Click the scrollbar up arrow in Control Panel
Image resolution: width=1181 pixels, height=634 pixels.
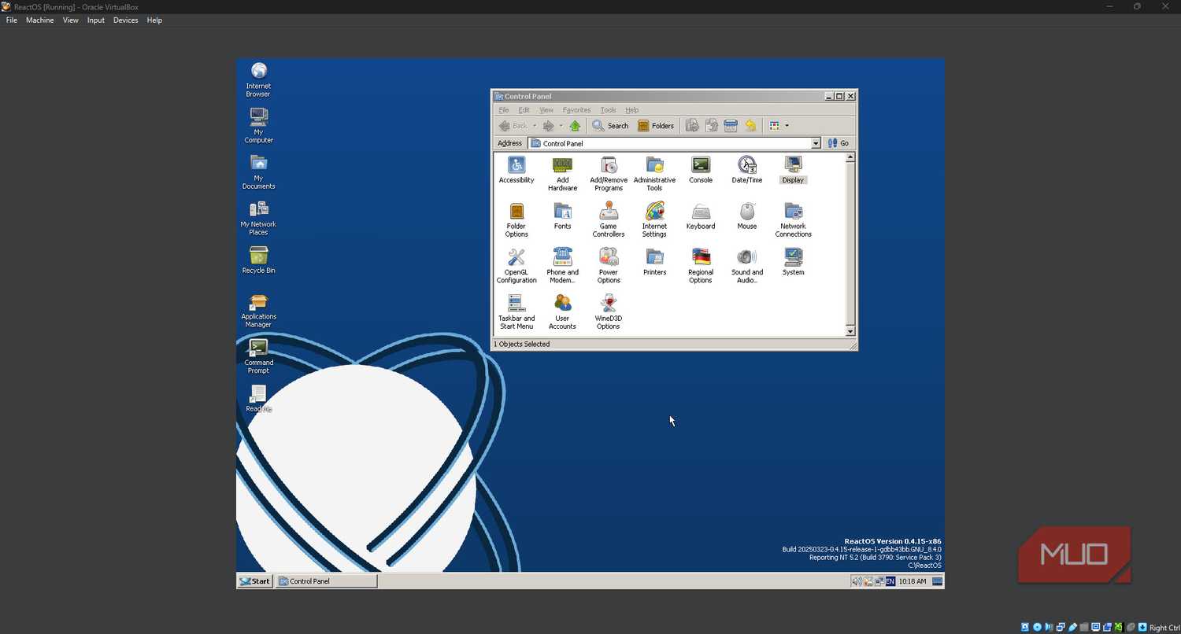pos(850,157)
